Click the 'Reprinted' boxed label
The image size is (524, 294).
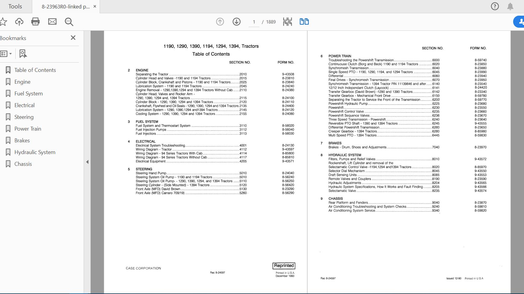point(284,266)
